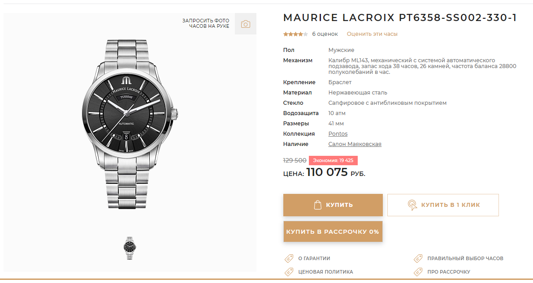Click the tag icon beside Про рассрочку
The width and height of the screenshot is (533, 283).
418,272
